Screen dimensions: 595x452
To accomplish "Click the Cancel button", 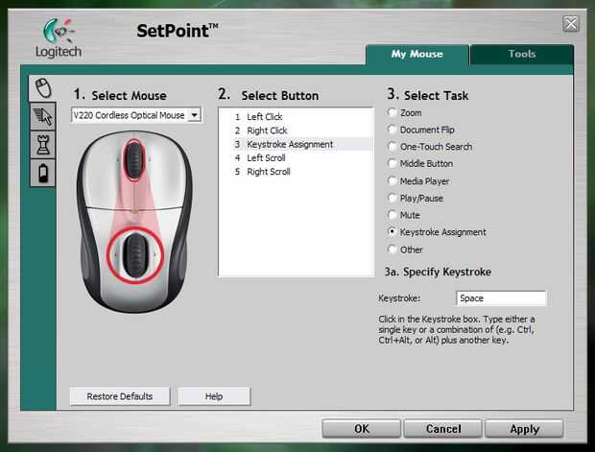I will 442,429.
